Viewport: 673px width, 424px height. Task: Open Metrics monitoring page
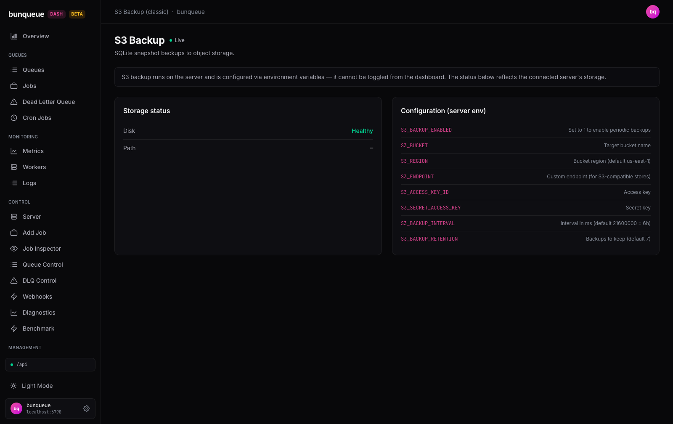[x=50, y=151]
